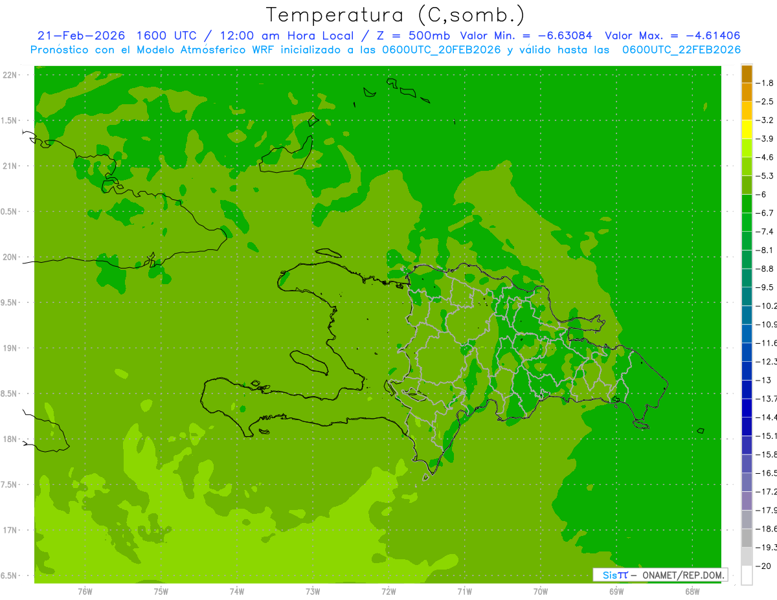Click the -5.3 legend value
Screen dimensions: 777x600
pyautogui.click(x=765, y=176)
